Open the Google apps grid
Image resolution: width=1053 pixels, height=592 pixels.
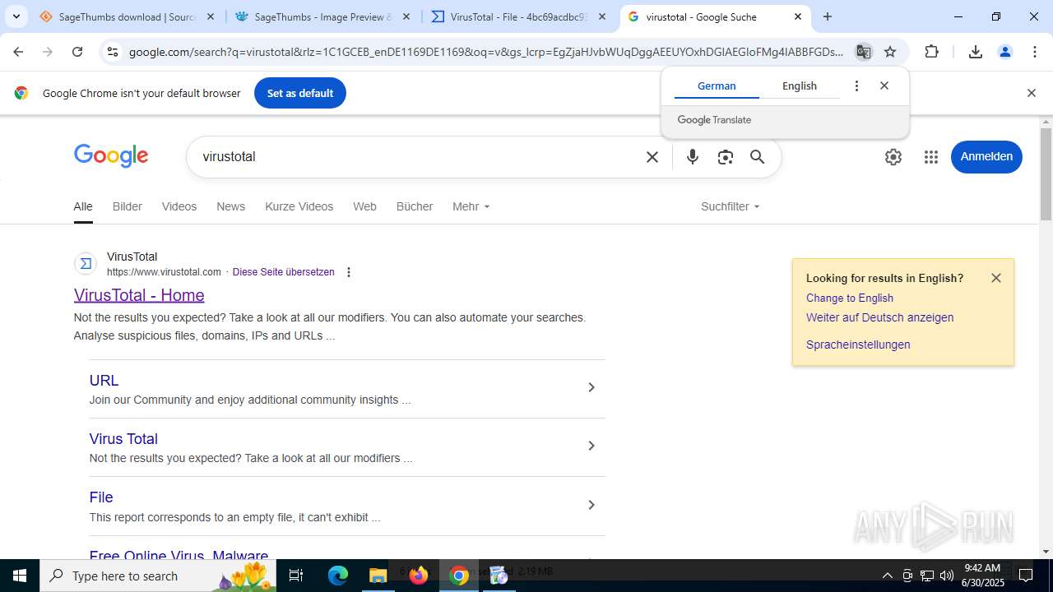click(x=931, y=157)
